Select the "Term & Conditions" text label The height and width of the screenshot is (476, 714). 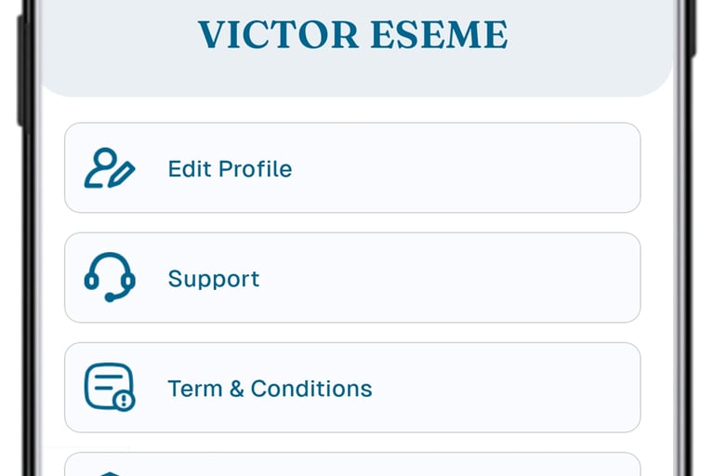point(270,389)
